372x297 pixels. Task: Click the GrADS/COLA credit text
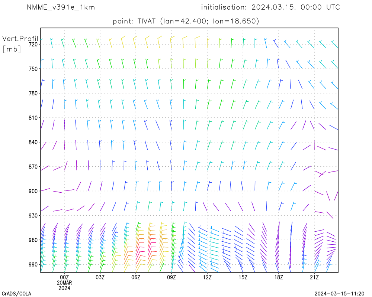tap(17, 294)
